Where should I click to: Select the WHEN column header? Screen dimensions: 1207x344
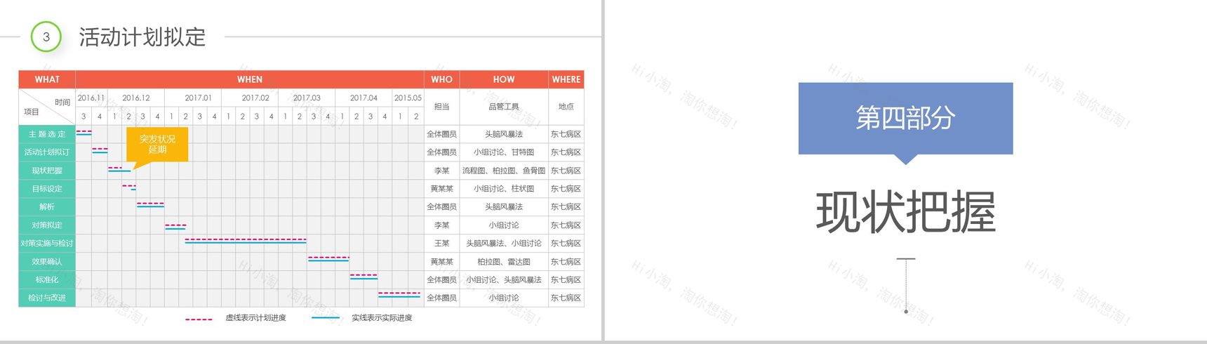(249, 79)
